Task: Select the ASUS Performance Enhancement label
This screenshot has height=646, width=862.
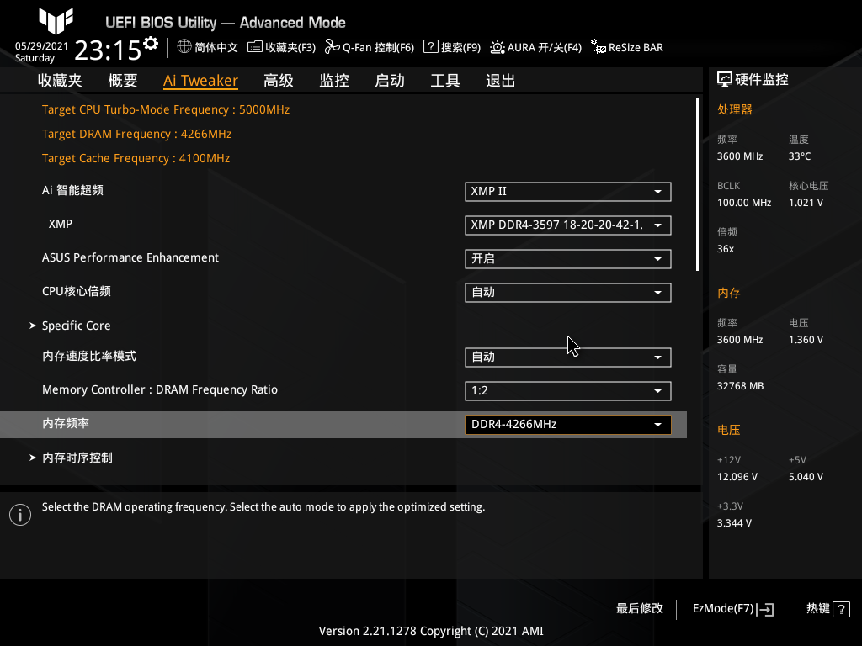Action: (130, 257)
